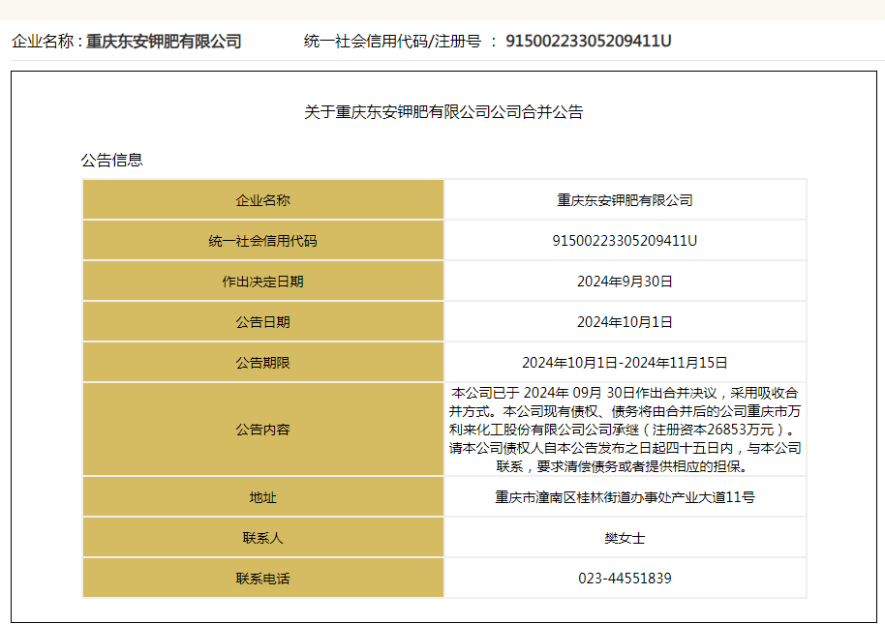Image resolution: width=885 pixels, height=624 pixels.
Task: Click the 公告信息 section heading
Action: (111, 160)
